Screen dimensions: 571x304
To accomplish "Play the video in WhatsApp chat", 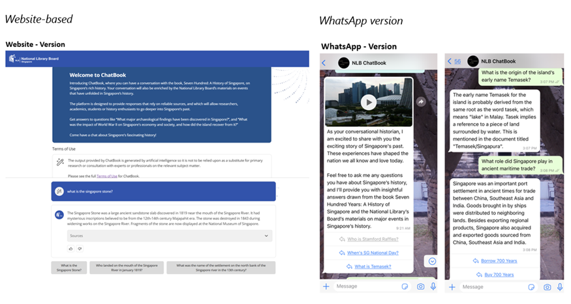I will (369, 102).
